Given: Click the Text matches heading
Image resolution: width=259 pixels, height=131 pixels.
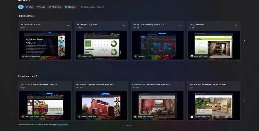Looking at the screenshot, I should (x=25, y=16).
